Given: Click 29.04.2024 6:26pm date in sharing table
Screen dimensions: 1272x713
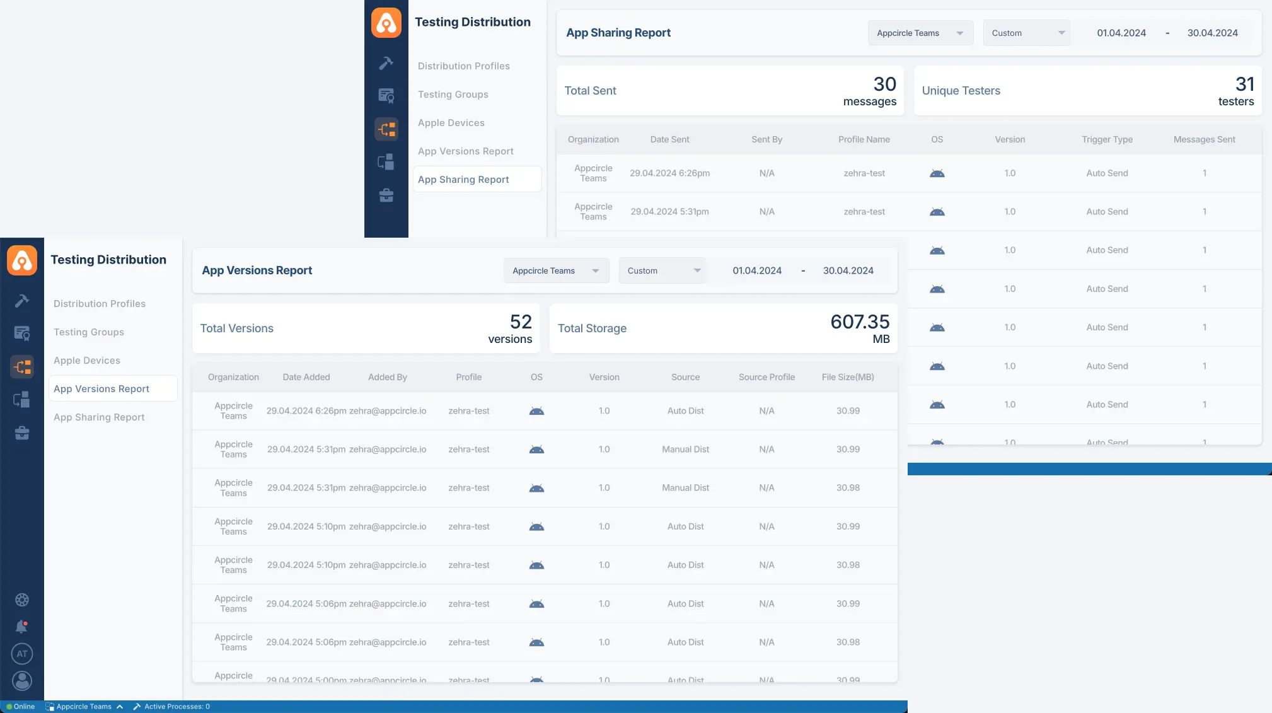Looking at the screenshot, I should click(x=669, y=173).
